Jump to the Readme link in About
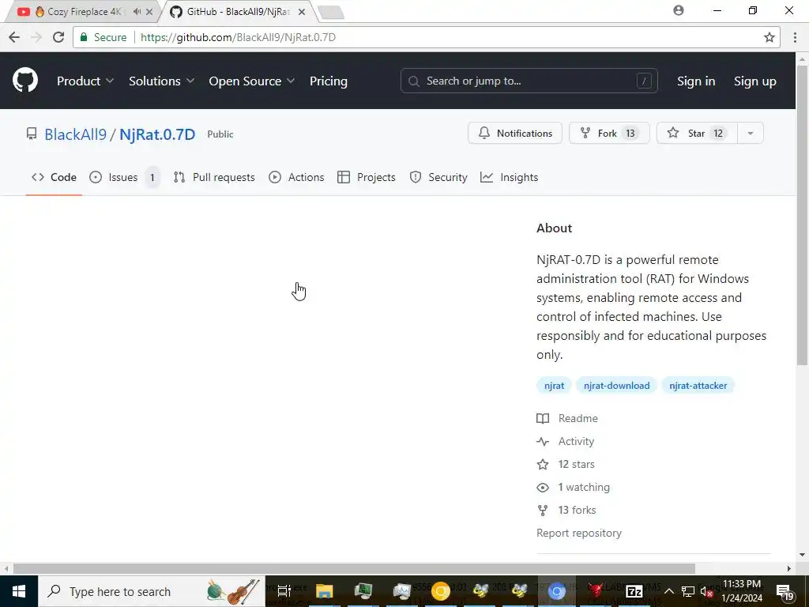The width and height of the screenshot is (809, 607). 567,418
